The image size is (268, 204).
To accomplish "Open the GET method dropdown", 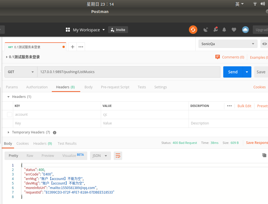I will pos(21,72).
